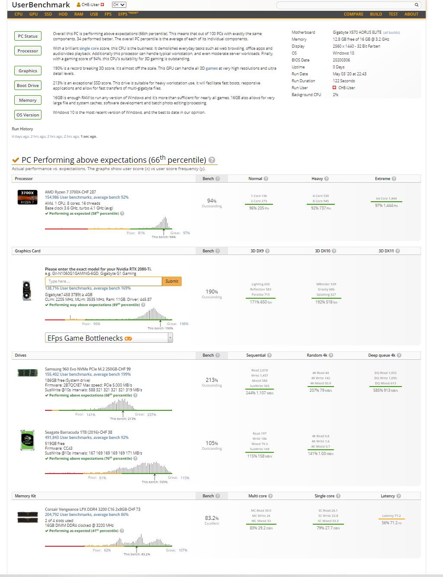The image size is (443, 577).
Task: Open help icon after 58th percentile text
Action: [x=122, y=213]
